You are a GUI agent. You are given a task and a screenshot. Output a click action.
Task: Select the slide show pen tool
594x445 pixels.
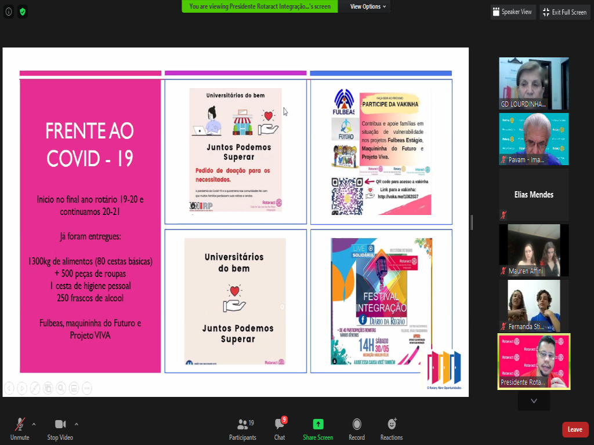click(35, 388)
